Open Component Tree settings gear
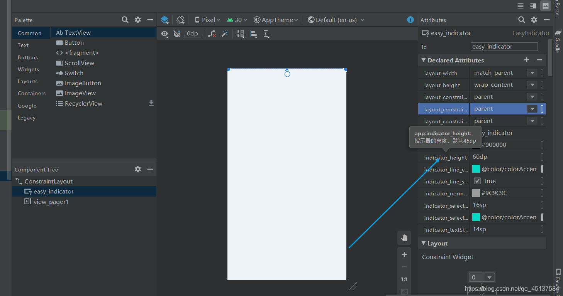The width and height of the screenshot is (563, 296). pos(138,169)
